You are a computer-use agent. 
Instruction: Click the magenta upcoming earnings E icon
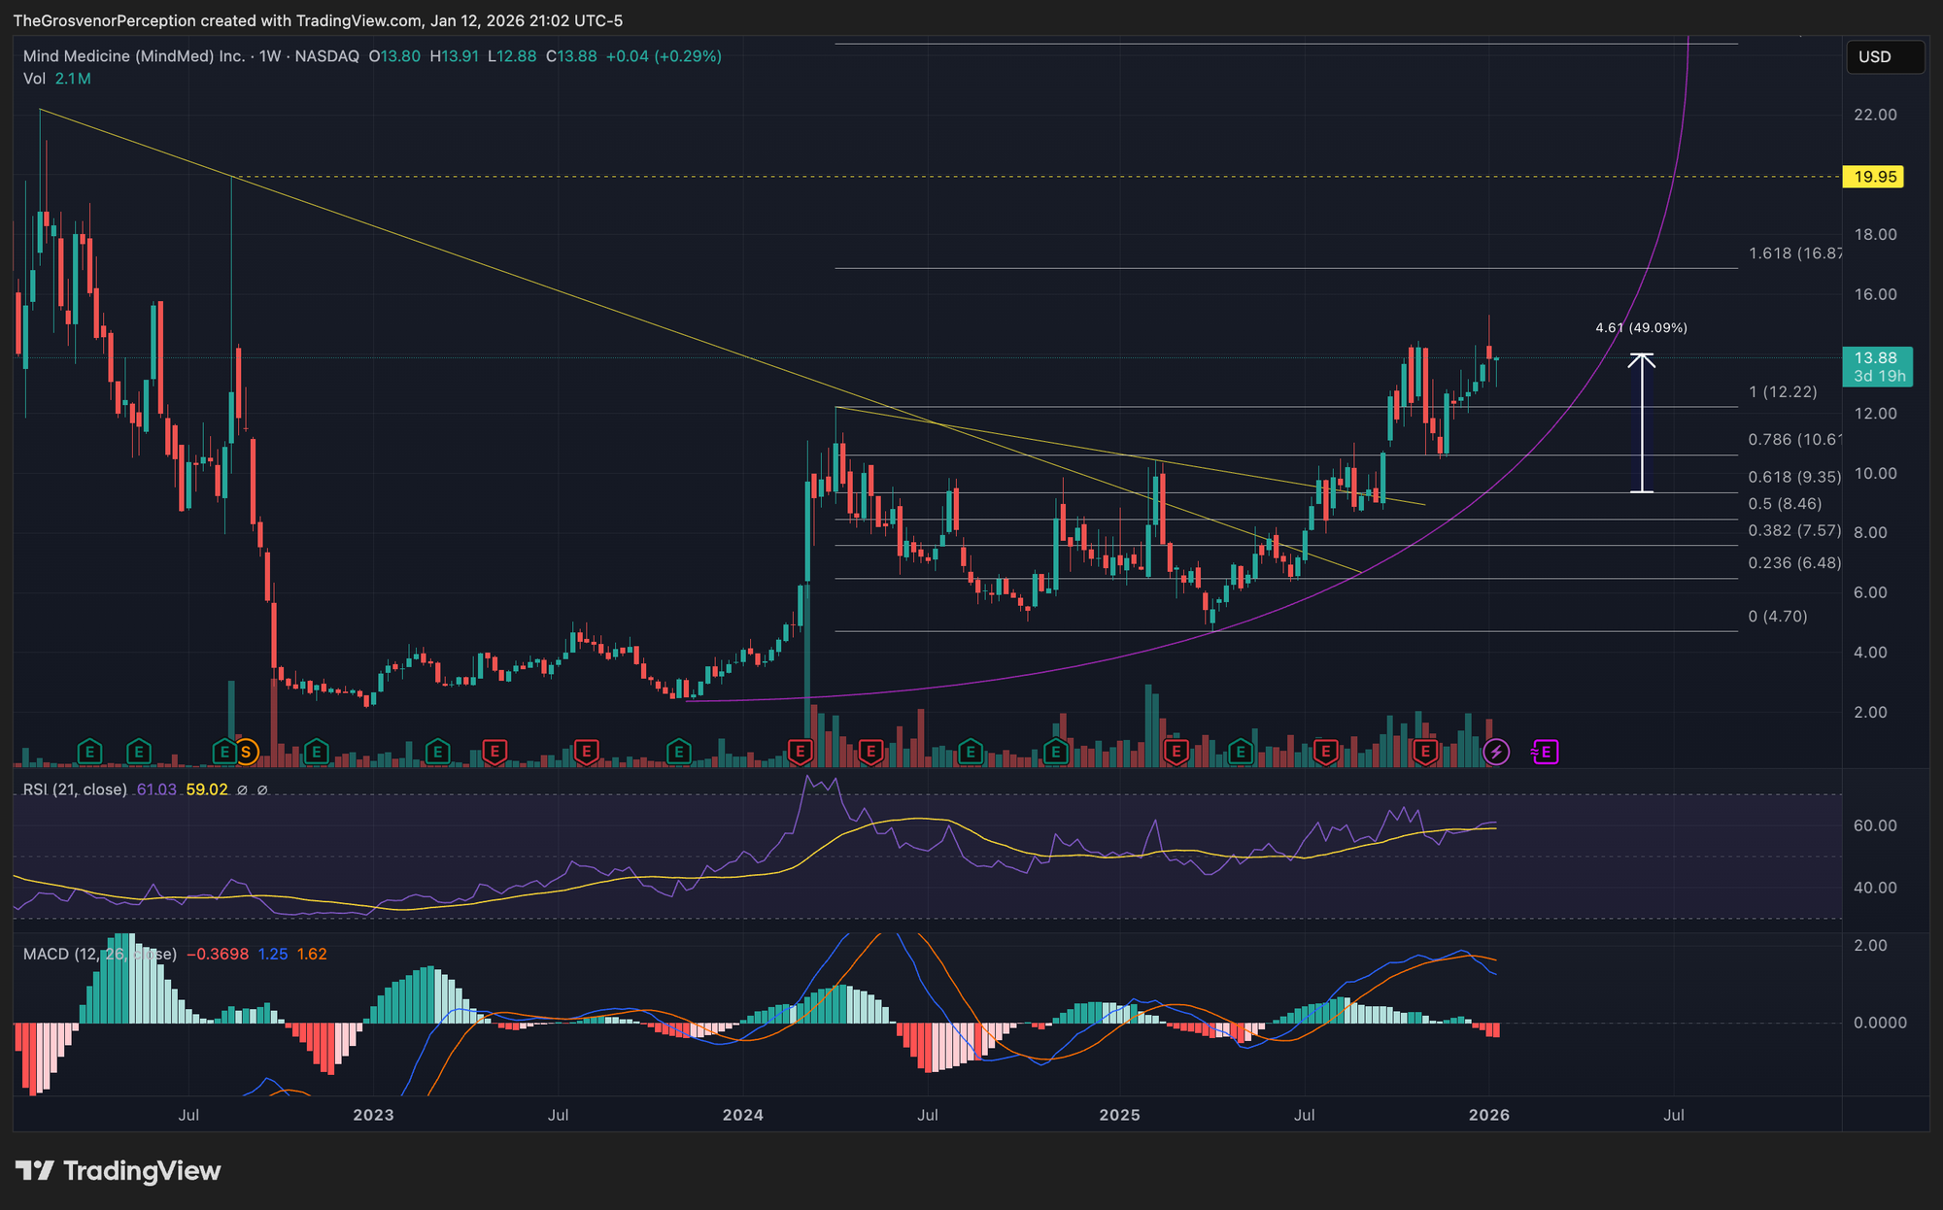point(1545,751)
